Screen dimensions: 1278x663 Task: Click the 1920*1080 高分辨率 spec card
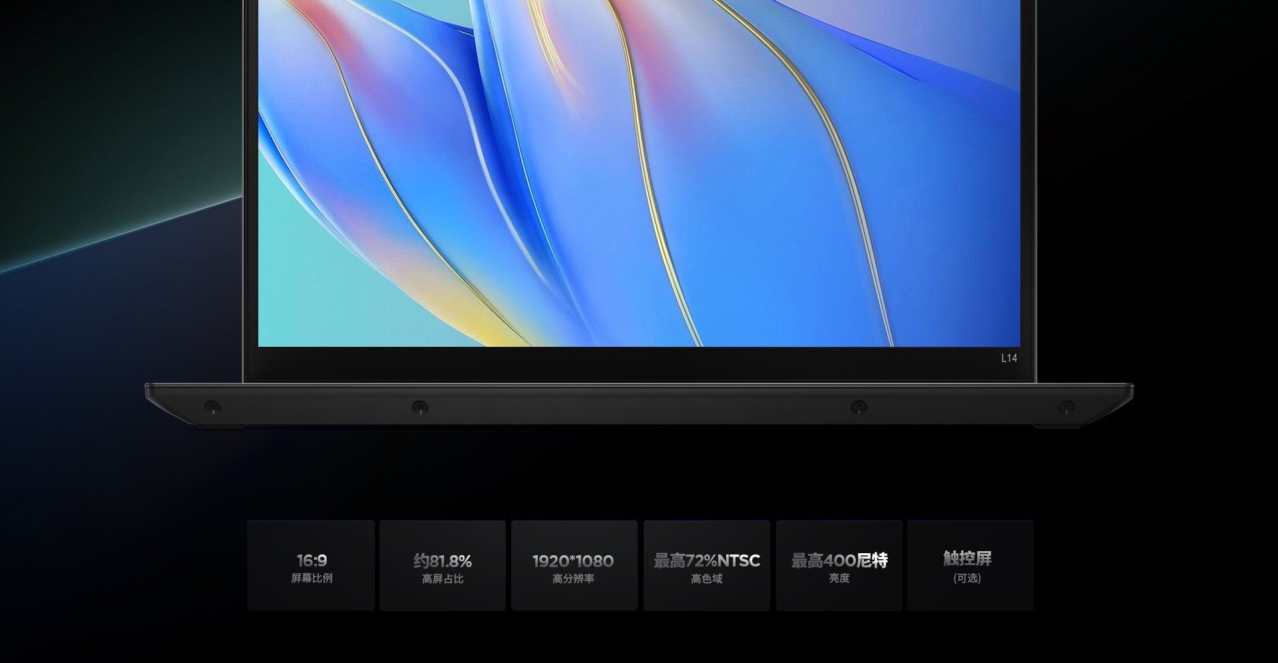click(574, 566)
